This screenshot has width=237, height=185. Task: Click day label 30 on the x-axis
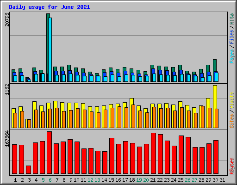215,180
